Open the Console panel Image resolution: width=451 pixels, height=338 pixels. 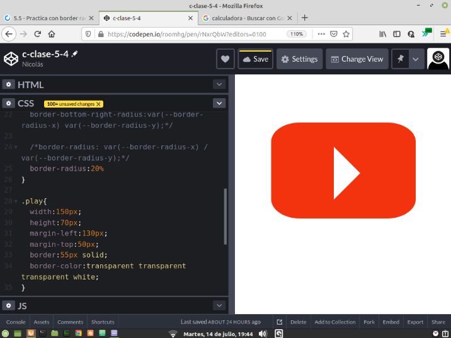click(x=16, y=322)
